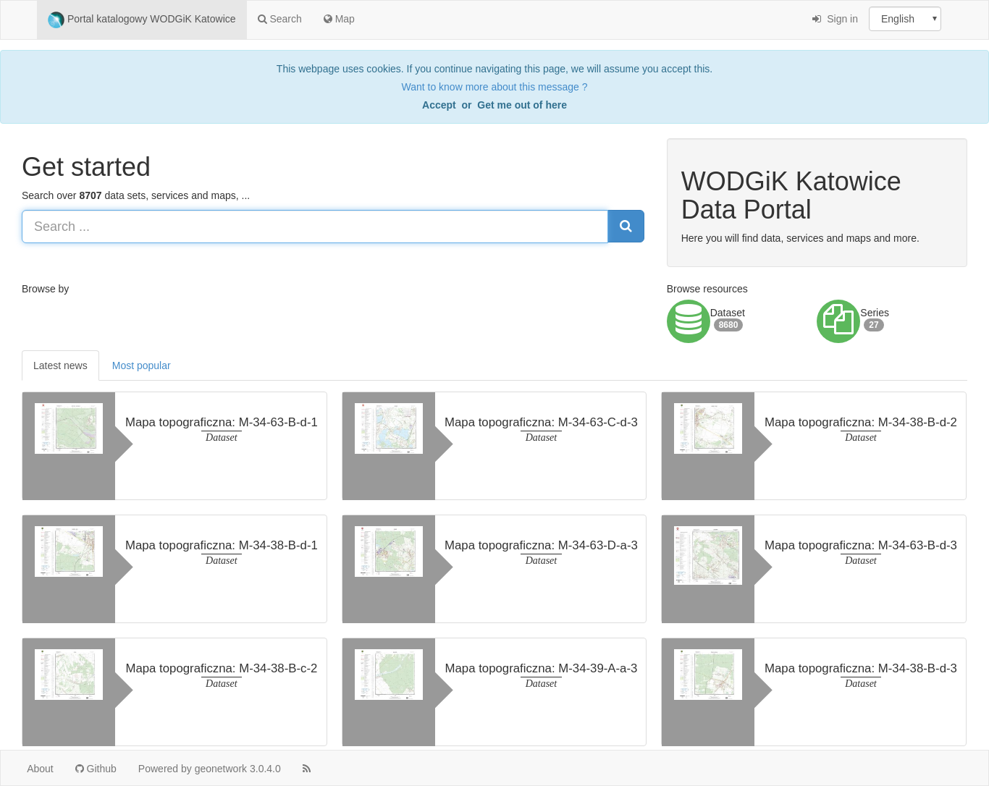Open 'Mapa topograficzna: M-34-38-B-d-1' record

click(x=222, y=545)
